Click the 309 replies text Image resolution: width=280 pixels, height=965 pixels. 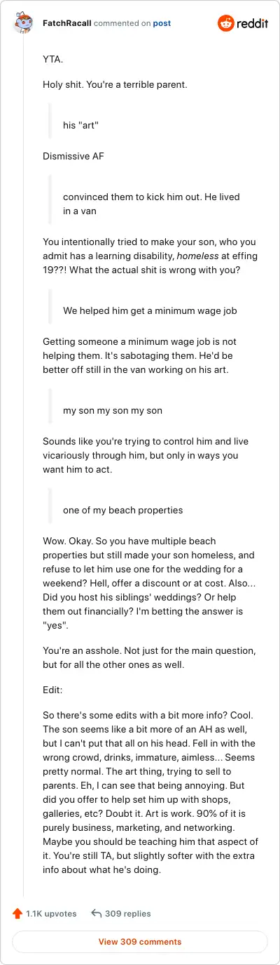[127, 914]
